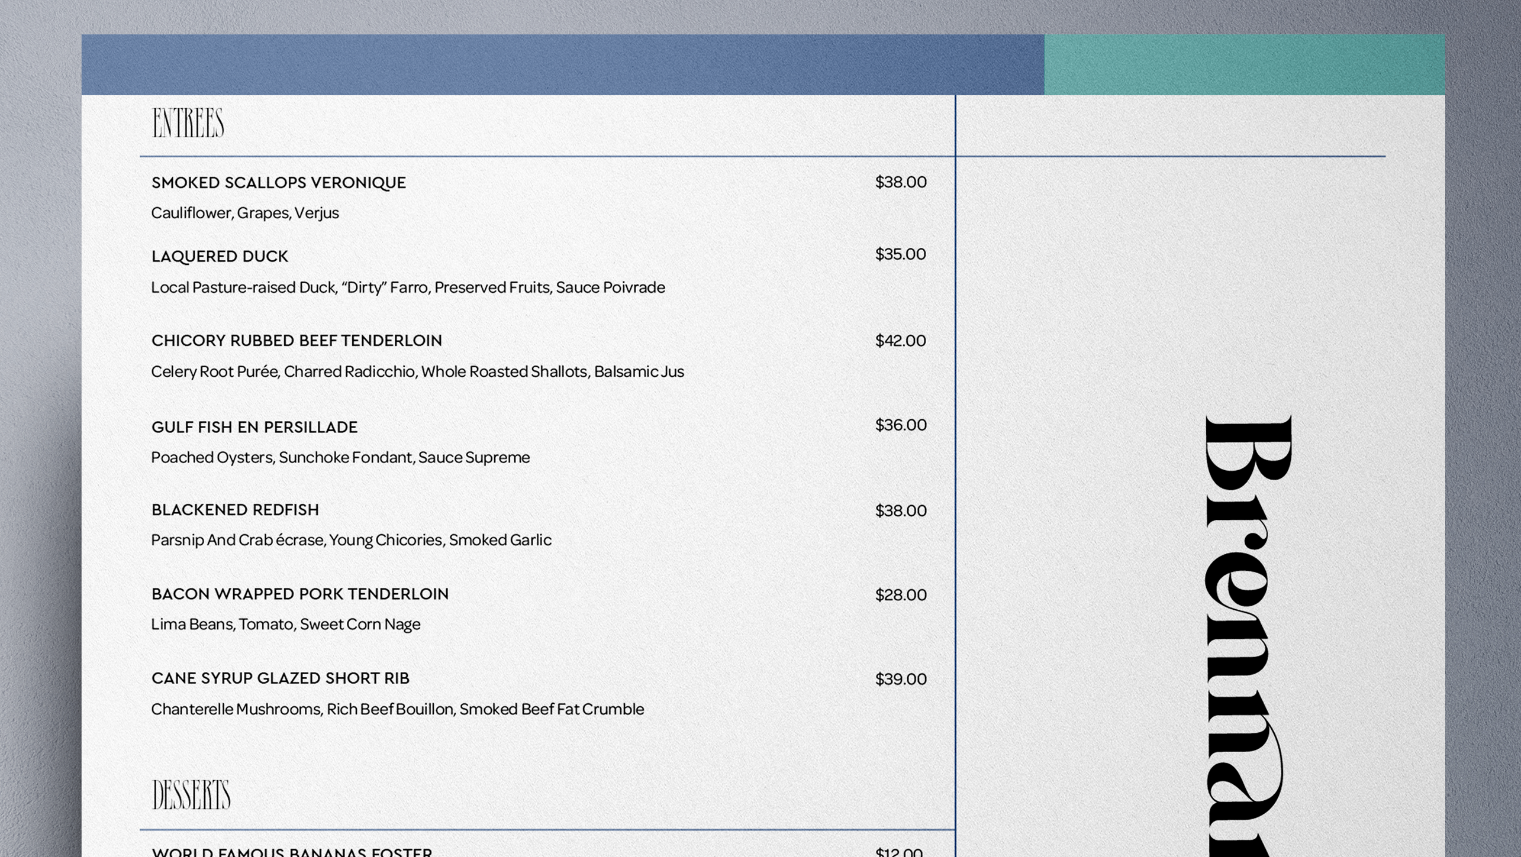
Task: Click the $36.00 price
Action: click(901, 425)
